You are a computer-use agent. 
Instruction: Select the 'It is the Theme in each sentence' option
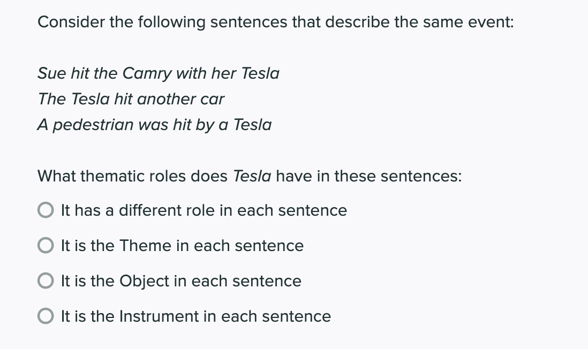(182, 246)
